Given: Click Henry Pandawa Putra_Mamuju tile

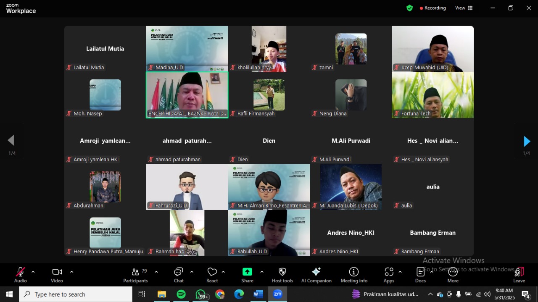Looking at the screenshot, I should click(105, 233).
